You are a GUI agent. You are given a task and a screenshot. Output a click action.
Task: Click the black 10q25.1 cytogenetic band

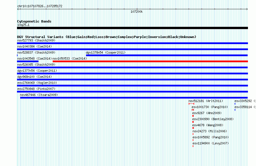(132, 28)
